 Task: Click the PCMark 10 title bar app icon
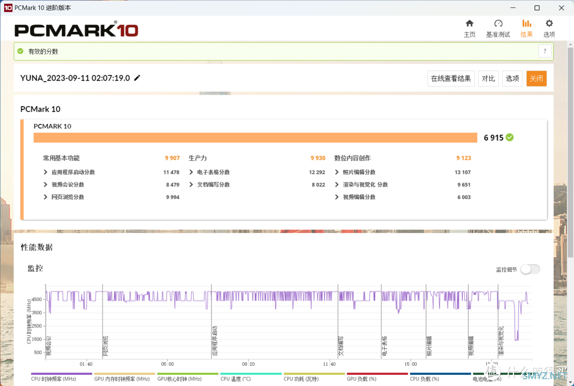8,7
